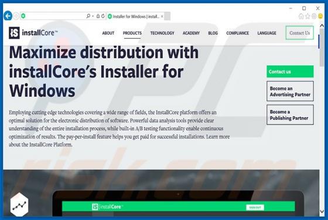Click Become a Publishing Partner button
Image resolution: width=328 pixels, height=220 pixels.
click(x=290, y=115)
